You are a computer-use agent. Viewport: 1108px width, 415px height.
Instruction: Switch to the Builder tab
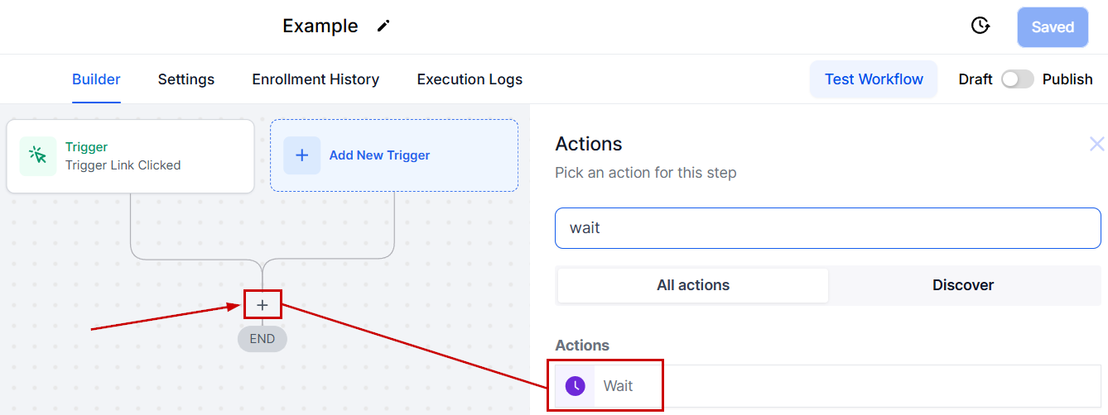click(96, 79)
